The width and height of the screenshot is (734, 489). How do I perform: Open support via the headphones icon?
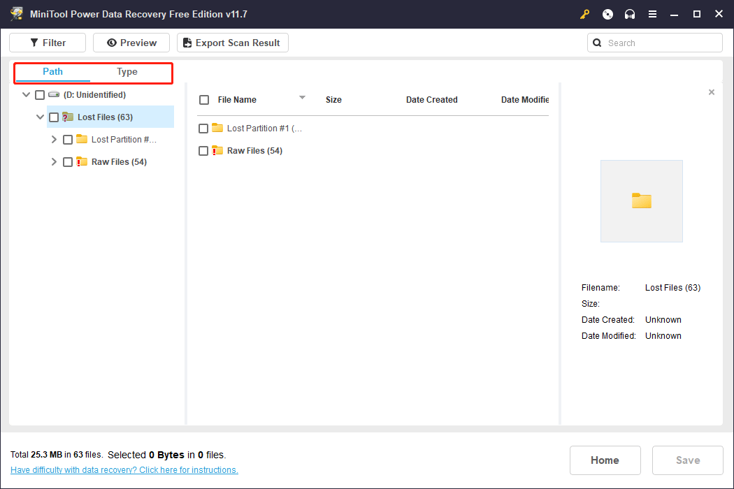(x=630, y=14)
